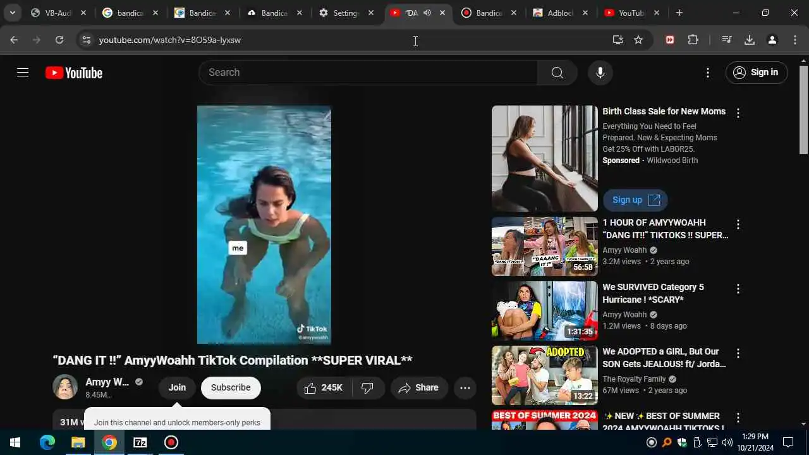Click the search magnifier button
Screen dimensions: 809x455
point(557,73)
